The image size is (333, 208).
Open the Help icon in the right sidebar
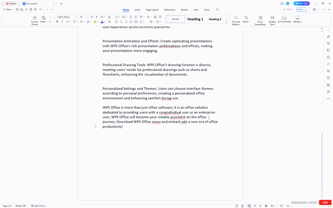tap(328, 92)
